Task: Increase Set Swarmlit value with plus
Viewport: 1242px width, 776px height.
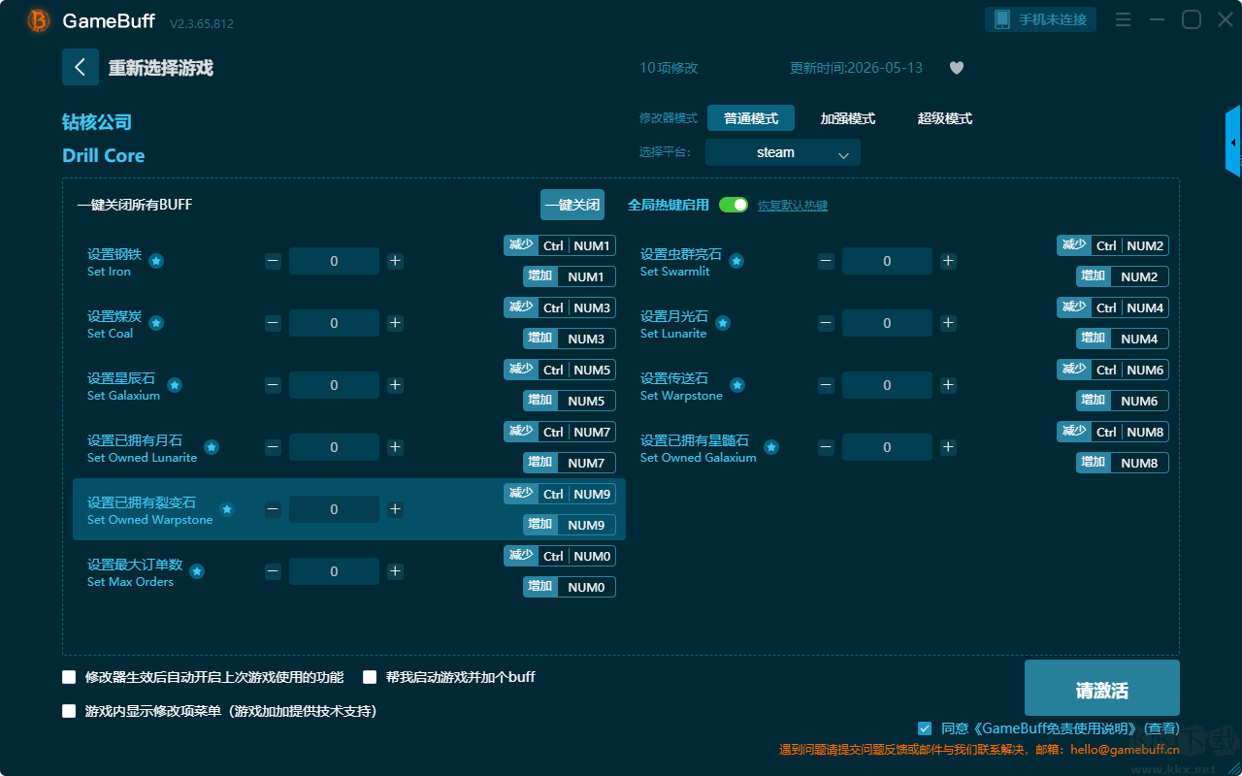Action: point(948,261)
